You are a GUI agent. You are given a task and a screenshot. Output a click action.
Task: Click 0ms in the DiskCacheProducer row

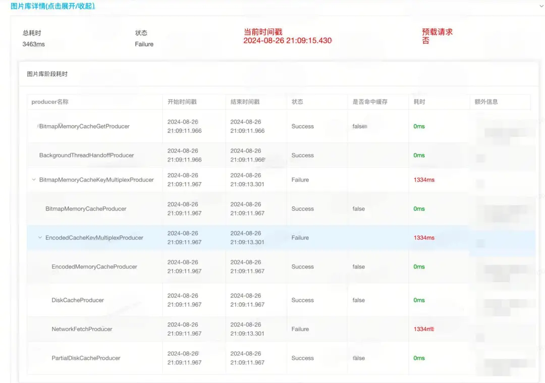click(419, 300)
